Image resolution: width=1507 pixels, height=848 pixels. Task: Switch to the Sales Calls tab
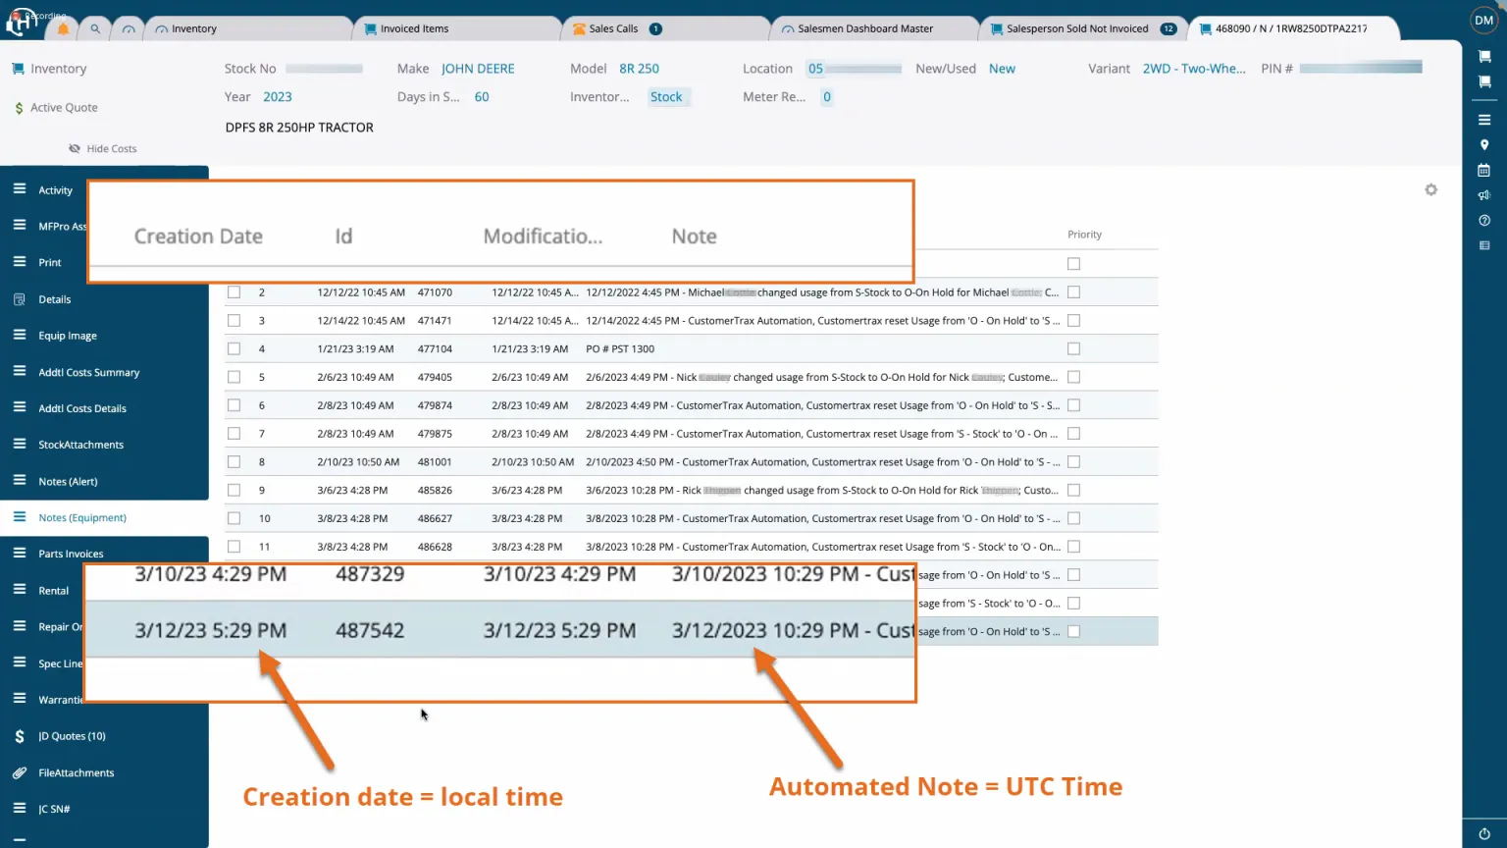613,29
